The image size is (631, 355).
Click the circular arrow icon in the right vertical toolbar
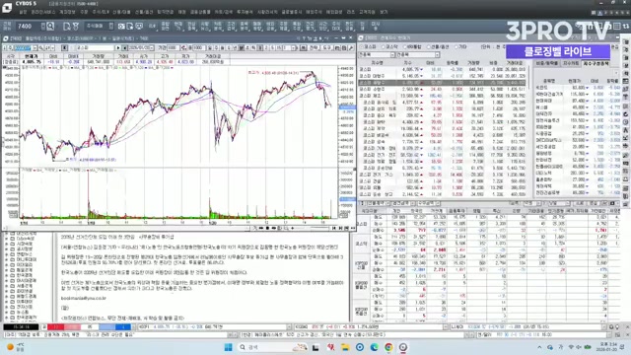[626, 114]
